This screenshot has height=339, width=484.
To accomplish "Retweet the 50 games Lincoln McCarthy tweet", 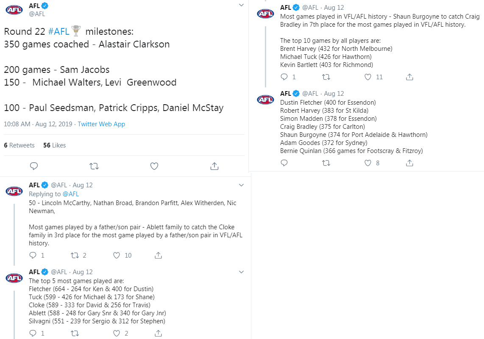I will [75, 256].
